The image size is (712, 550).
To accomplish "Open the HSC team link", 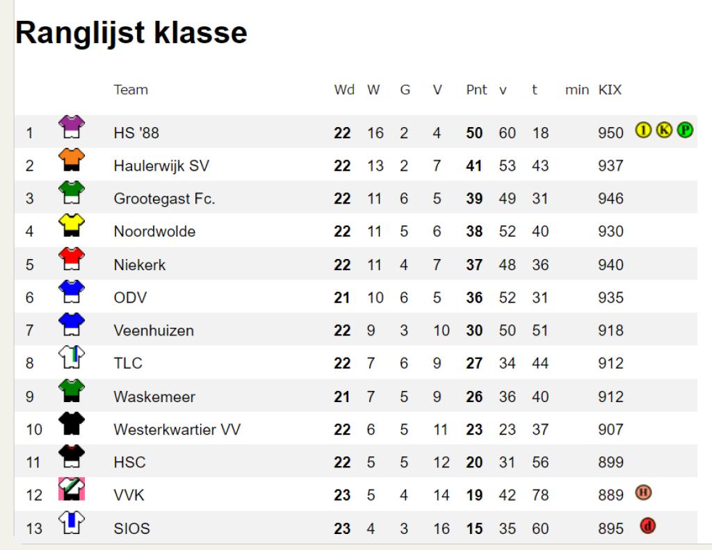I will [130, 462].
